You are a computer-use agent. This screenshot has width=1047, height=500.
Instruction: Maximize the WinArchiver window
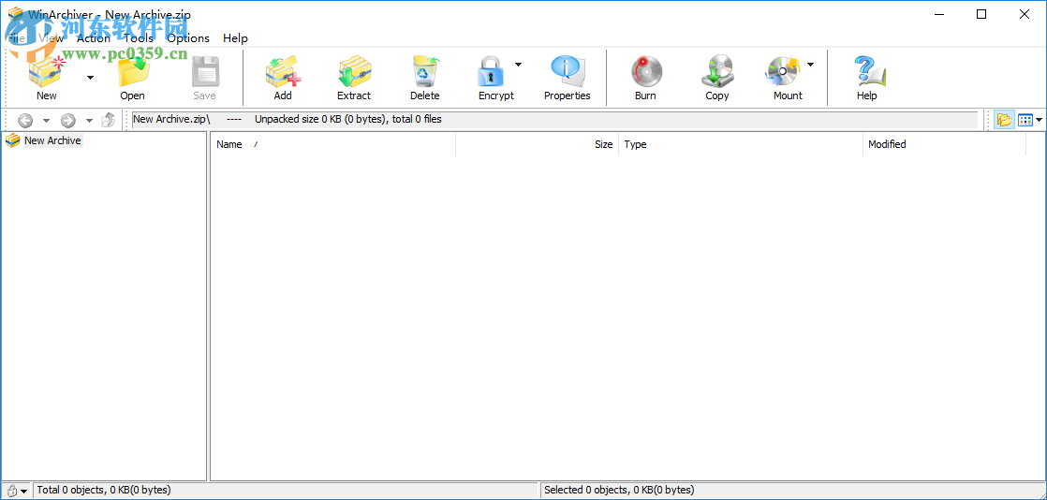pos(981,14)
